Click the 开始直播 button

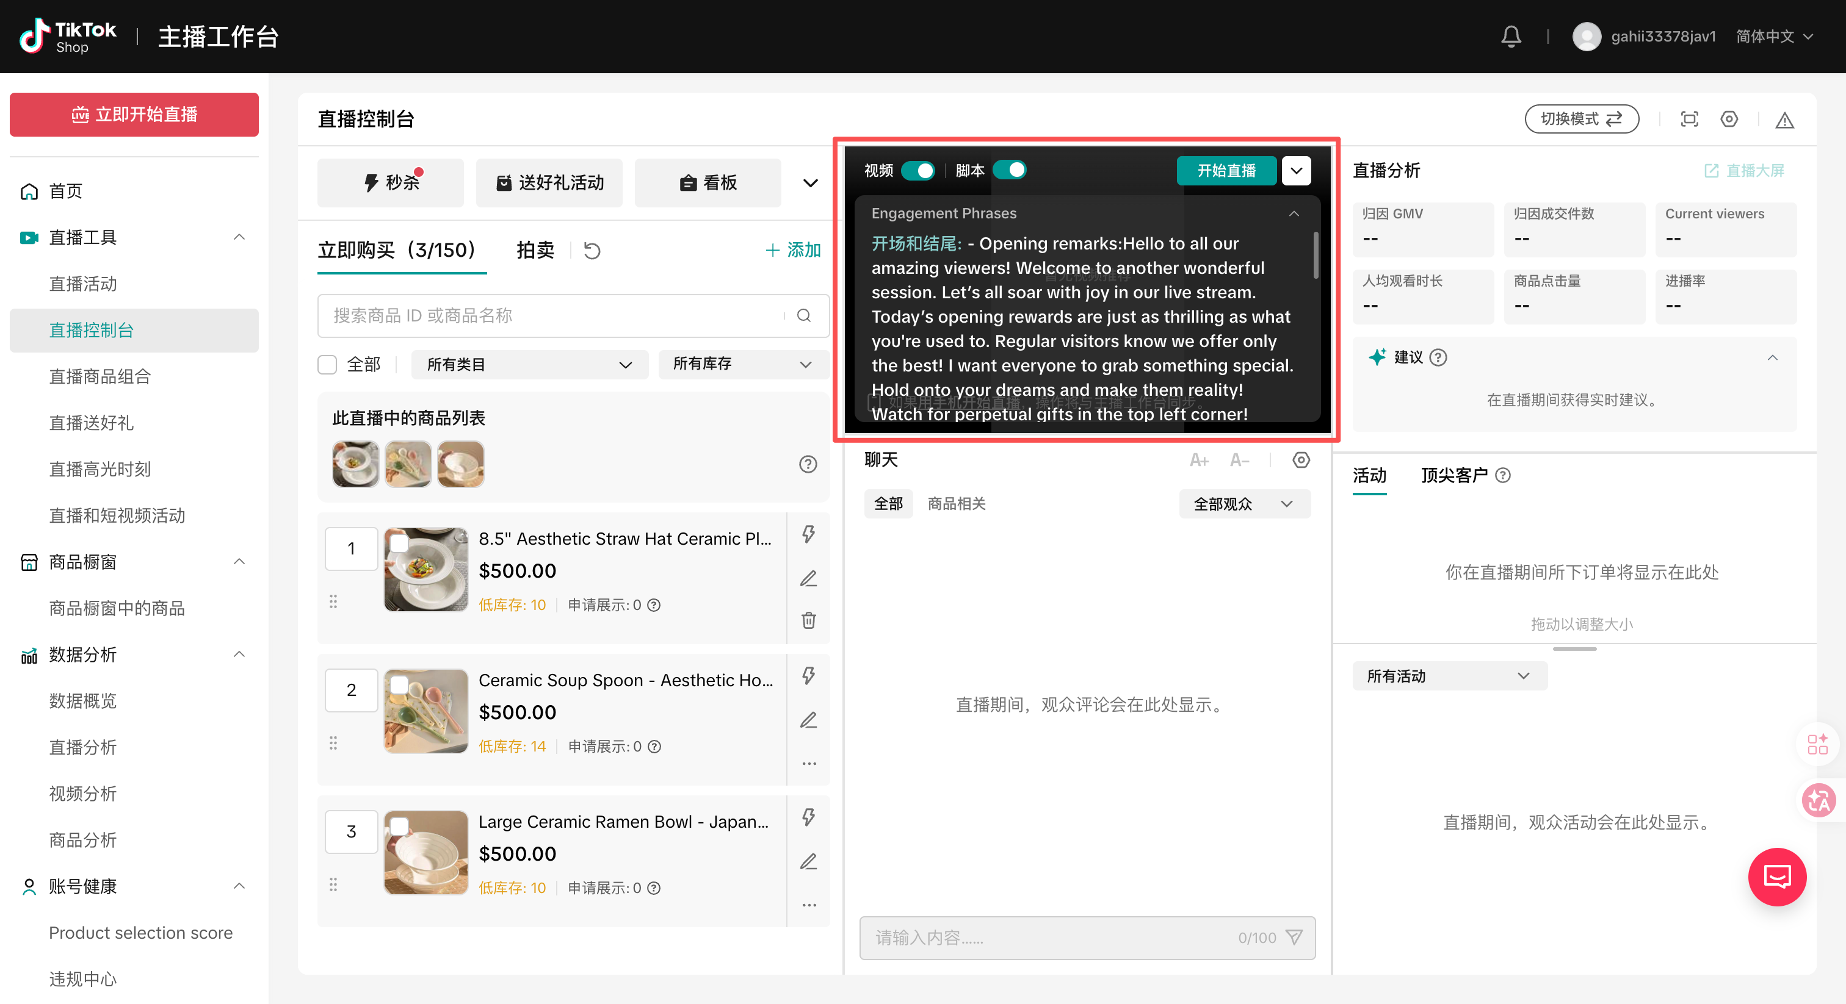(x=1226, y=170)
